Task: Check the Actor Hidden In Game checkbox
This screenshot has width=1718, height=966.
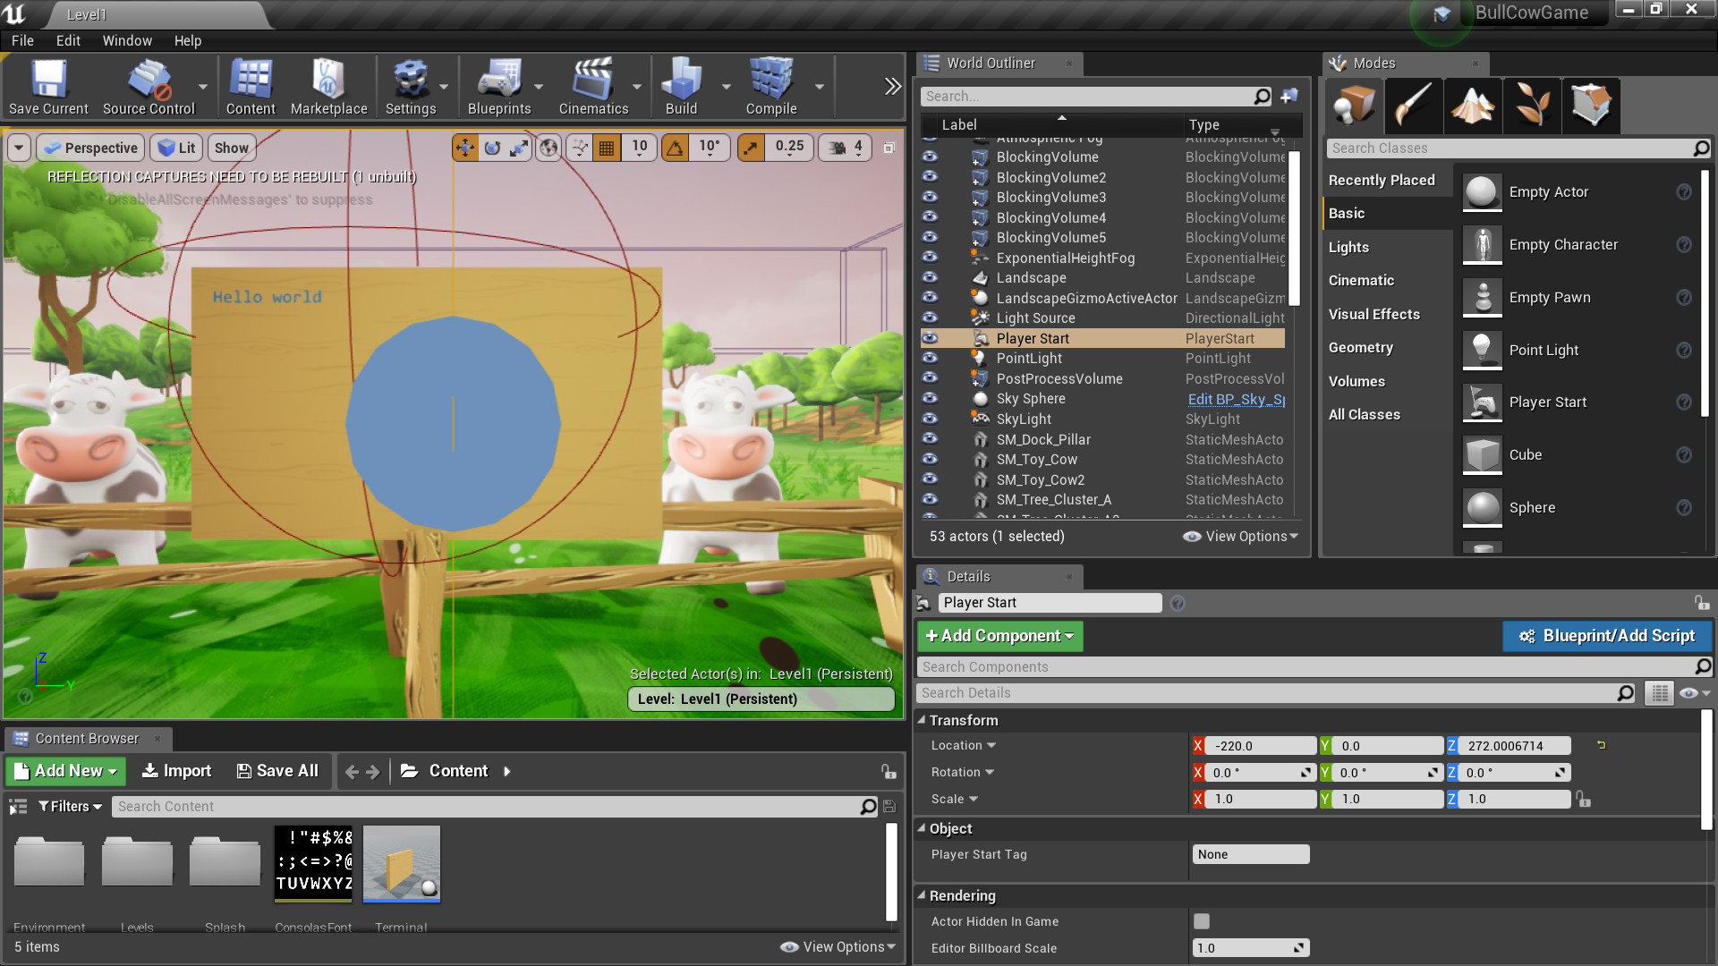Action: [x=1202, y=921]
